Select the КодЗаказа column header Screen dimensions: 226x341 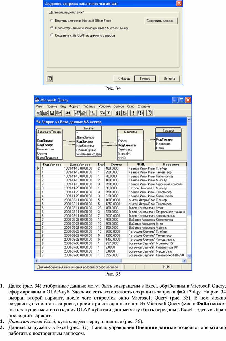pos(52,164)
